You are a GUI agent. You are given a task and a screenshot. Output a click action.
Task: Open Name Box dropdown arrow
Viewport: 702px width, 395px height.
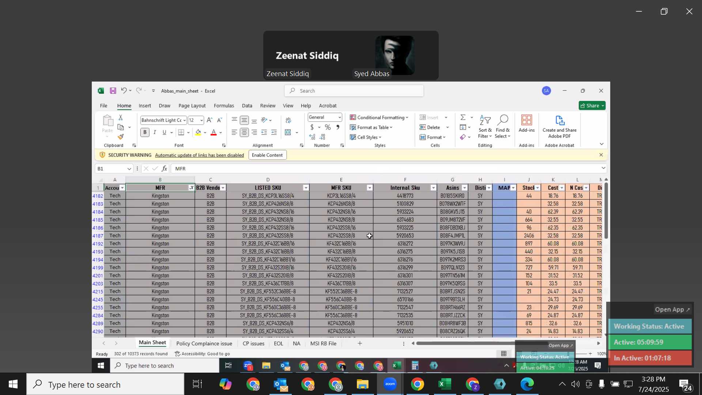tap(129, 169)
